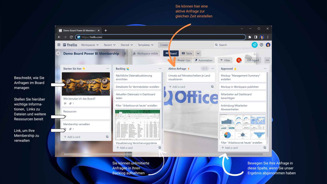Image resolution: width=327 pixels, height=184 pixels.
Task: Open the Excel spreadsheet card thumbnail in Backlog
Action: (137, 125)
